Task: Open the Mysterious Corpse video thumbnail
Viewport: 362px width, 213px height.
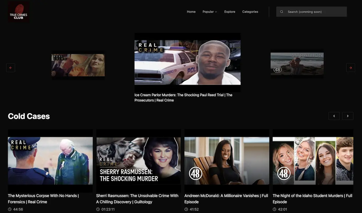Action: point(50,161)
